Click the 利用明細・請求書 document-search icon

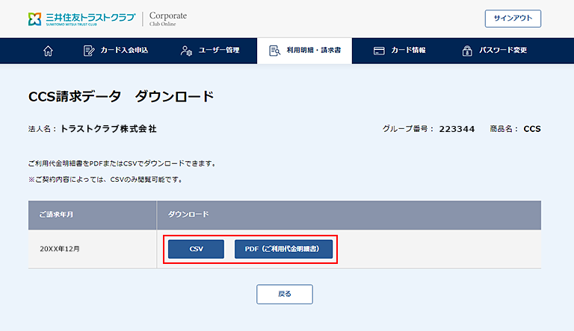(x=274, y=51)
